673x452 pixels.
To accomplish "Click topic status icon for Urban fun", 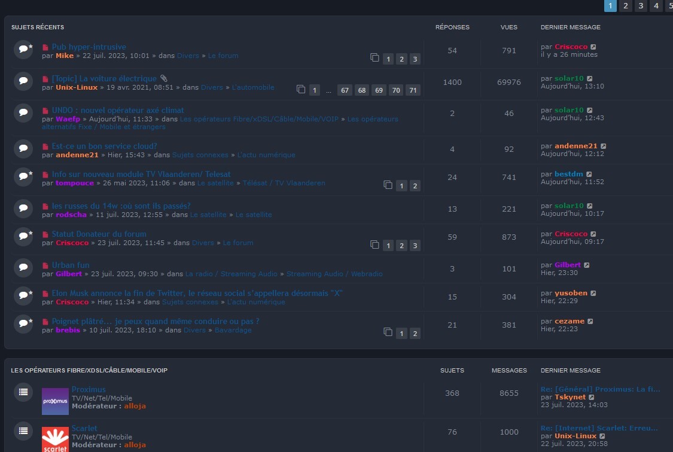I will pyautogui.click(x=23, y=268).
